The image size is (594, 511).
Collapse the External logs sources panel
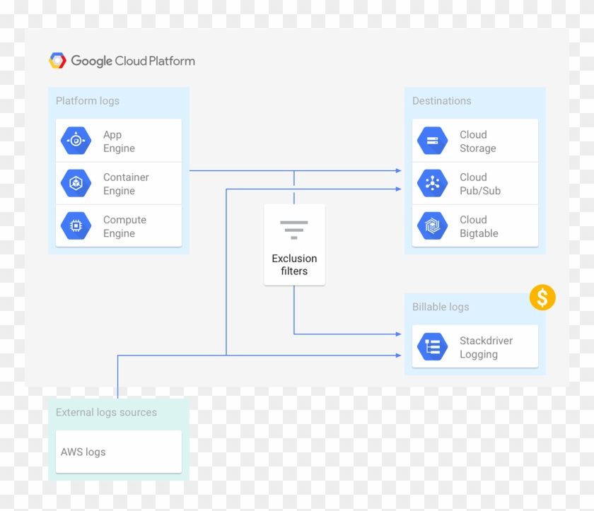(x=106, y=412)
